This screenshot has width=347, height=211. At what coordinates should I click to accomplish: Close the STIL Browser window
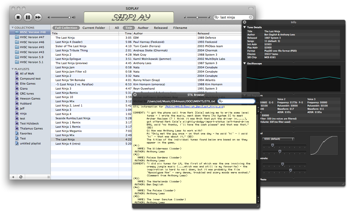135,95
